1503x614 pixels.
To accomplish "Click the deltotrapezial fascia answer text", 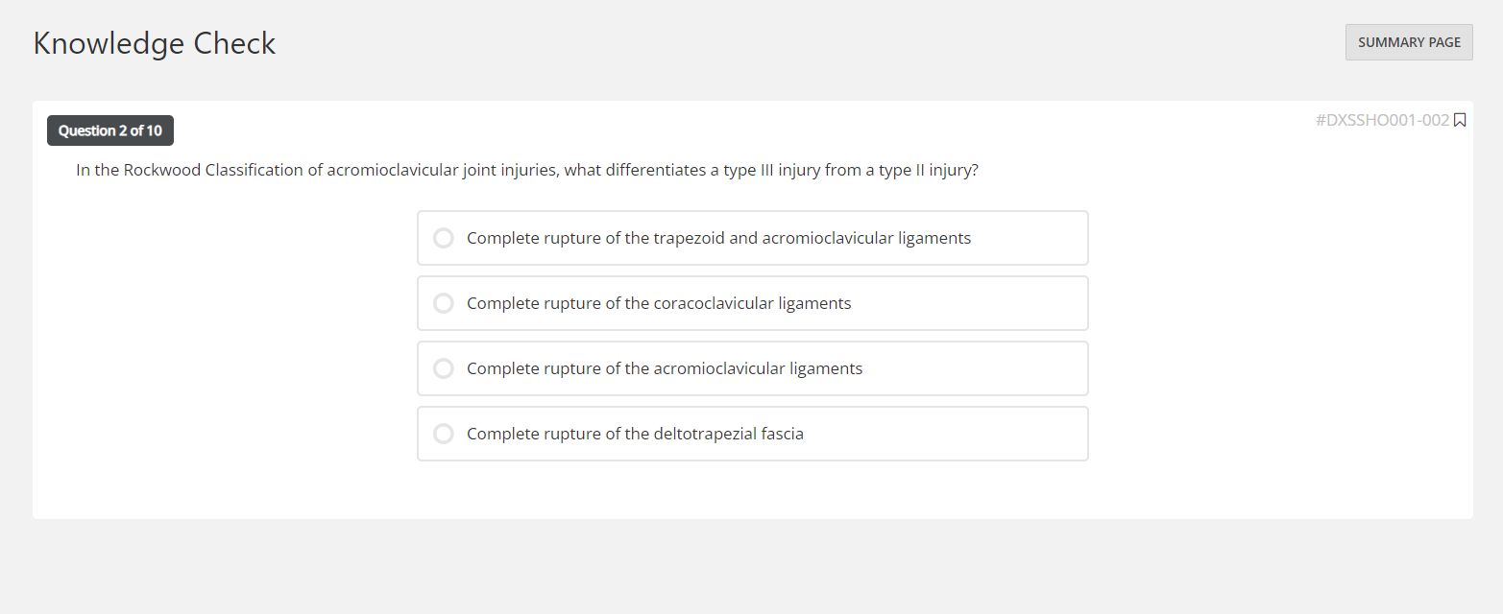I will point(635,434).
